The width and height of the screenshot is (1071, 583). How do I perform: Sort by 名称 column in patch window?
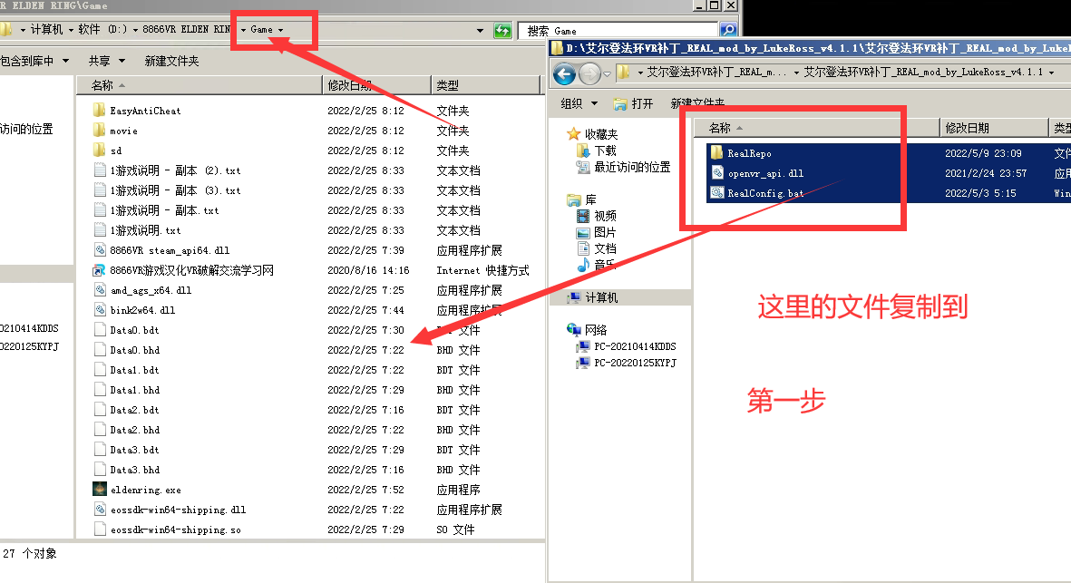817,128
